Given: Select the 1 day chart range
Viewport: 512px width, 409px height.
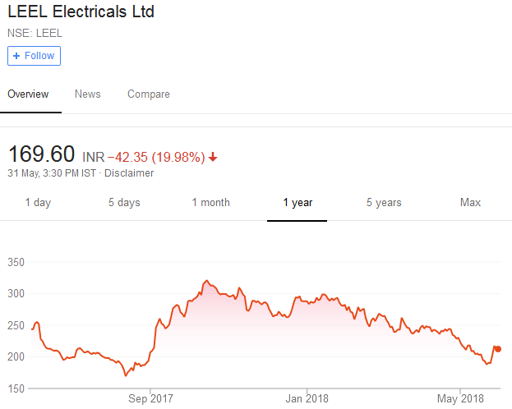Looking at the screenshot, I should click(x=38, y=203).
